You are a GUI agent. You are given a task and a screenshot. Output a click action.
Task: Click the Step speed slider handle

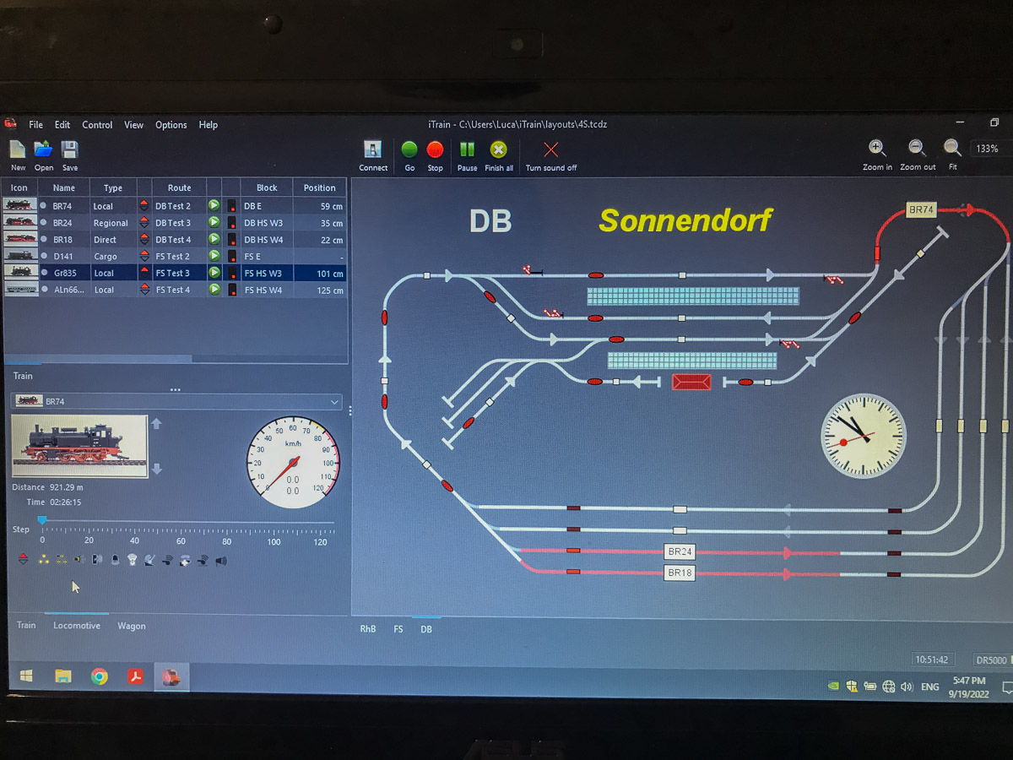(x=42, y=521)
